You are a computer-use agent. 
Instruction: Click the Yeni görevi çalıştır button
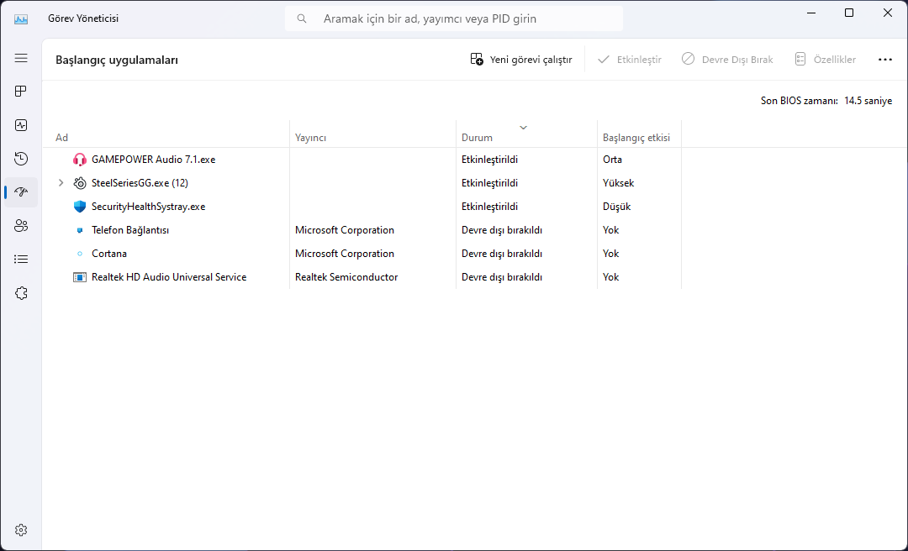(521, 60)
